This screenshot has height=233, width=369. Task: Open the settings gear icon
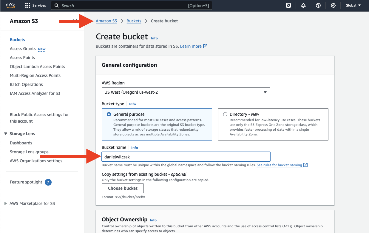coord(333,5)
